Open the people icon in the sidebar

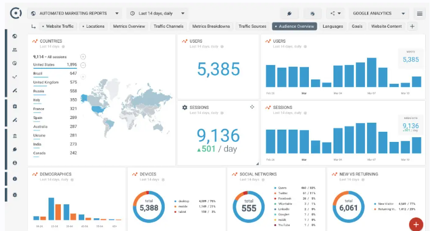[x=15, y=50]
